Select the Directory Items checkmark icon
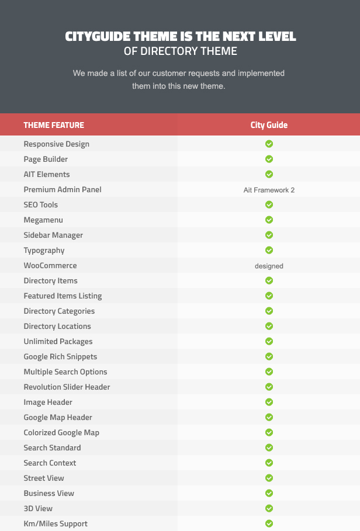Image resolution: width=360 pixels, height=531 pixels. point(269,281)
